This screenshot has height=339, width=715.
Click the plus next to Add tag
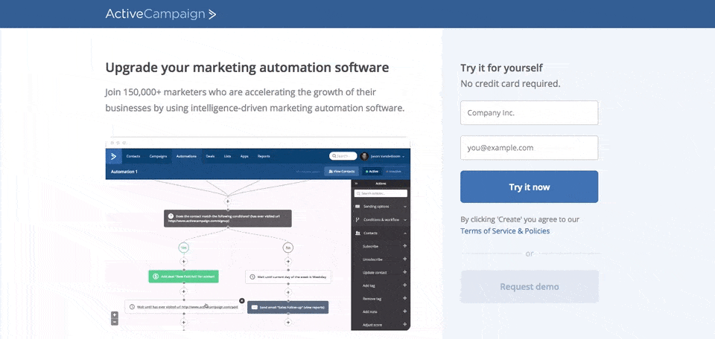pos(404,285)
